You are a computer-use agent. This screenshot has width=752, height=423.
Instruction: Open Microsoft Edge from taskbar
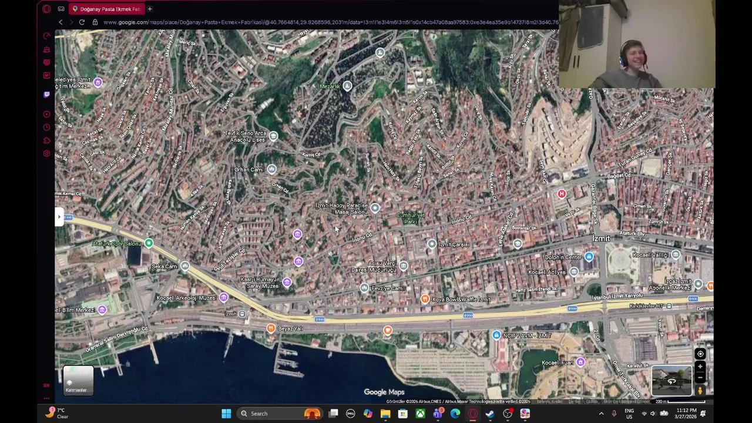[455, 414]
